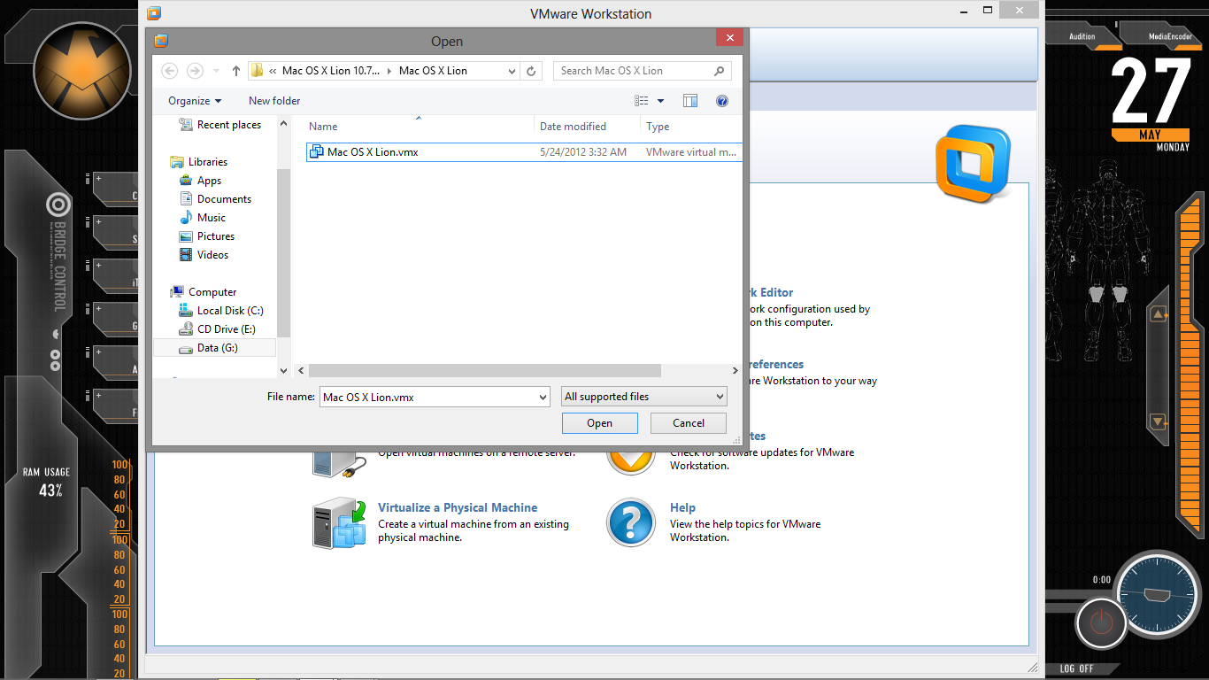Click the orange up arrow widget
The image size is (1209, 680).
(1159, 314)
